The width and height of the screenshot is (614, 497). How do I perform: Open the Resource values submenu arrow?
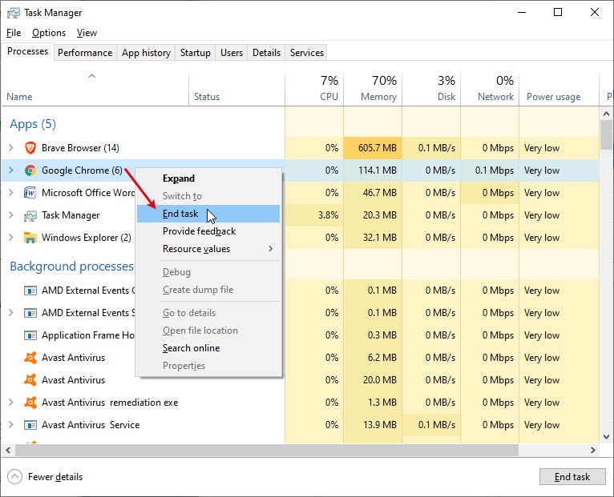[270, 249]
